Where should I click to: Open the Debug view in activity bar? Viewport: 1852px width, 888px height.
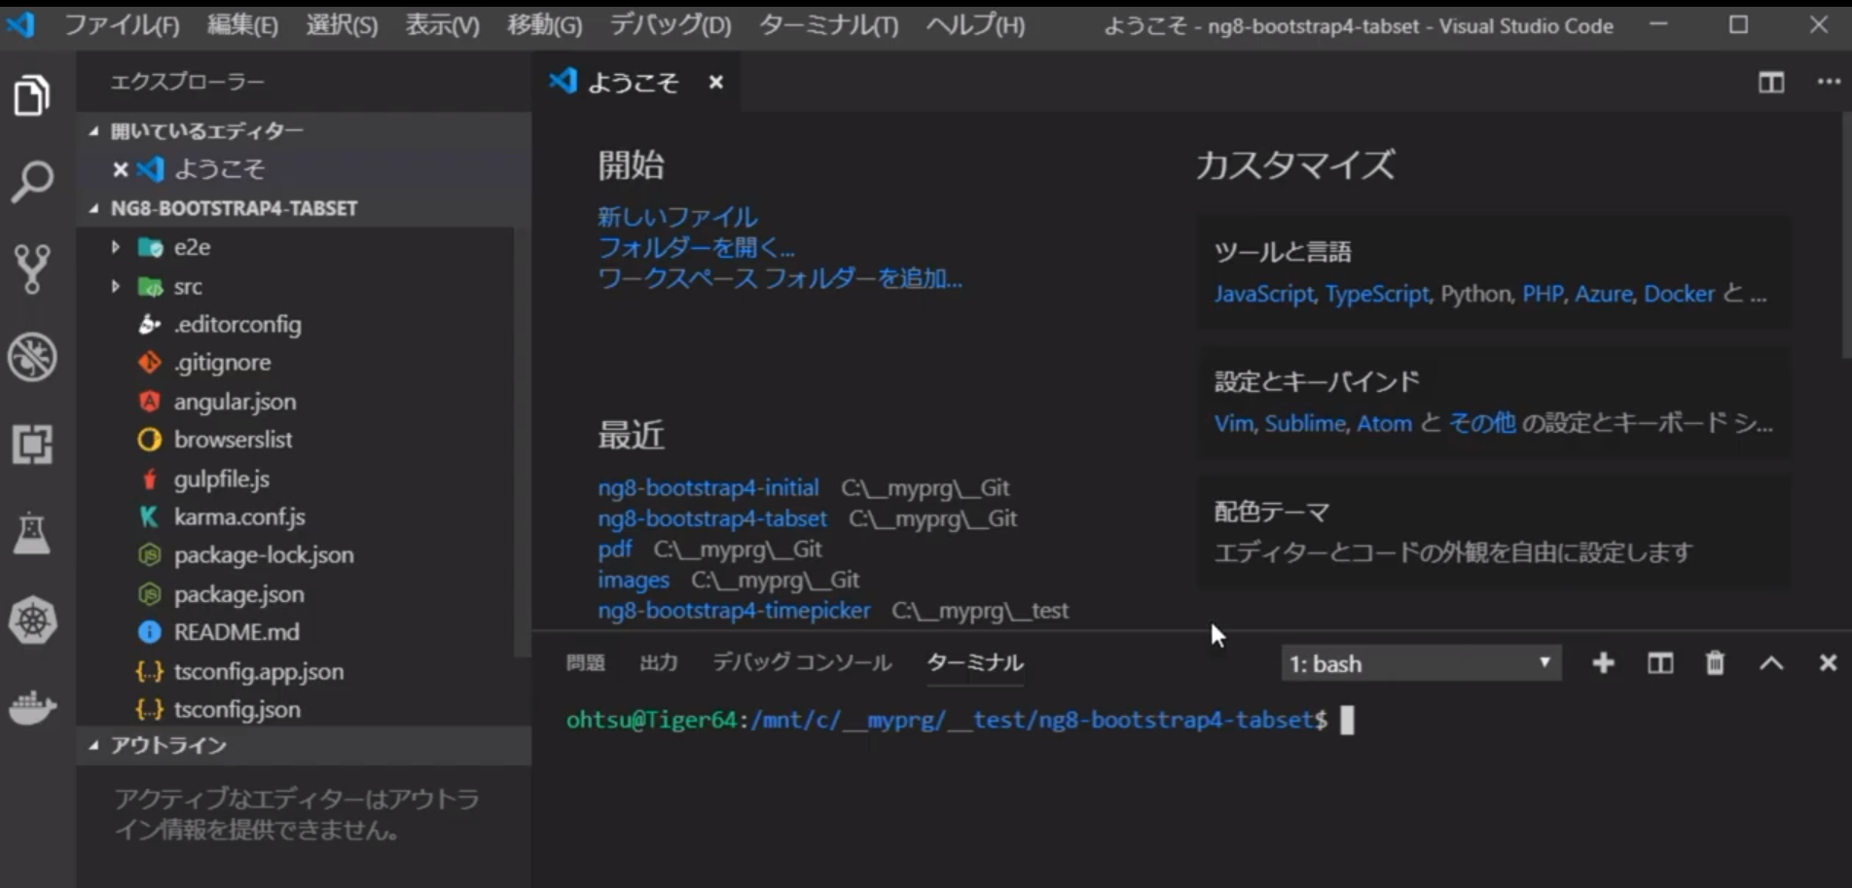[x=32, y=357]
